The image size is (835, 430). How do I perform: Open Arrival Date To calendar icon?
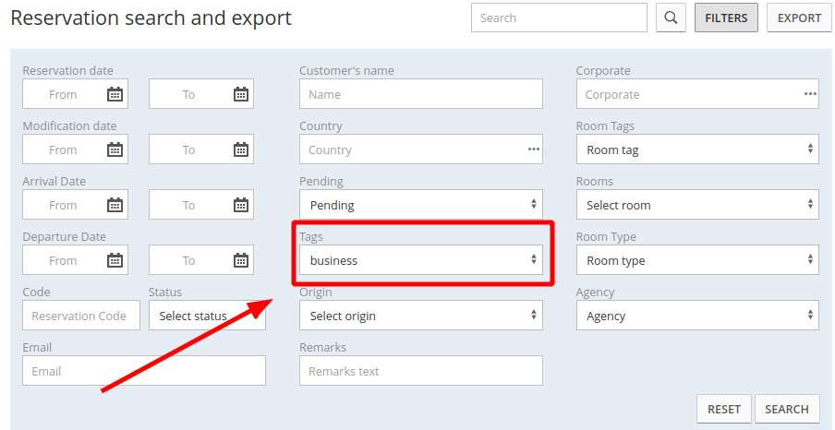coord(241,205)
